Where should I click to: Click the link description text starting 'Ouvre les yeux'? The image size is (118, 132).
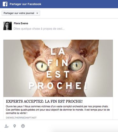(58, 110)
